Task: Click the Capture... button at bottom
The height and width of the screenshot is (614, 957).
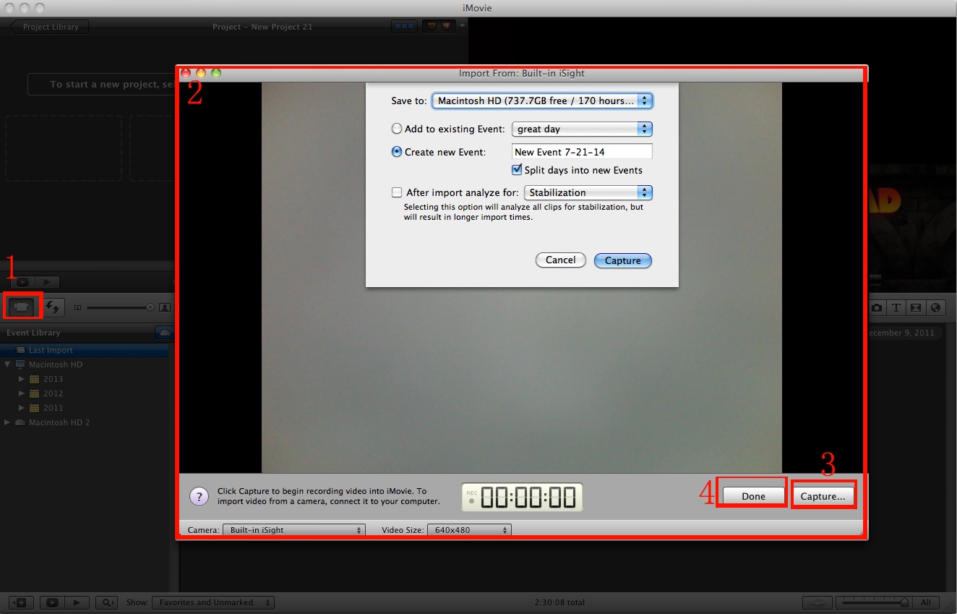Action: coord(823,496)
